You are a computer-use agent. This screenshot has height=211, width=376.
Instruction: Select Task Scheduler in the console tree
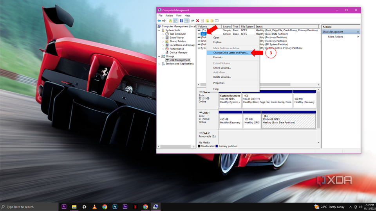click(x=178, y=34)
